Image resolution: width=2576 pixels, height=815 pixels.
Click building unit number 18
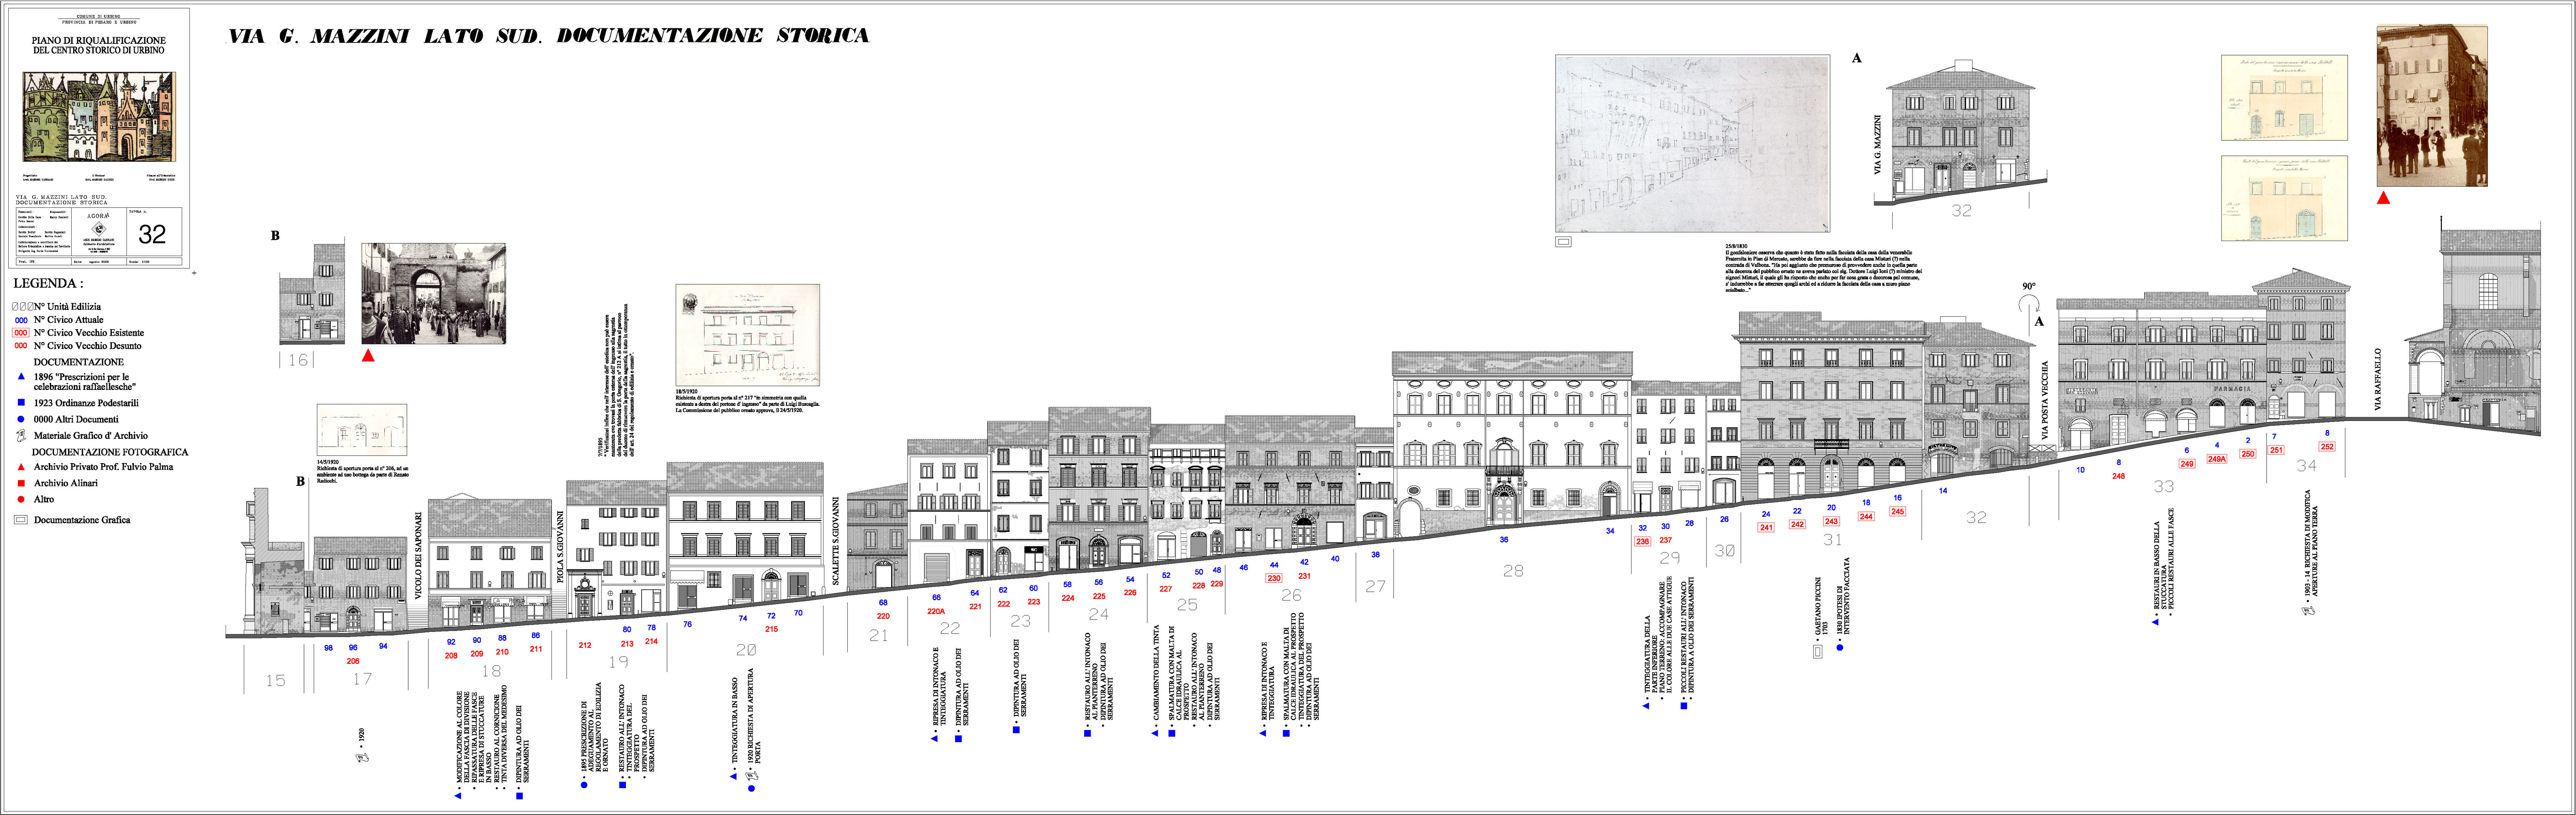click(491, 671)
